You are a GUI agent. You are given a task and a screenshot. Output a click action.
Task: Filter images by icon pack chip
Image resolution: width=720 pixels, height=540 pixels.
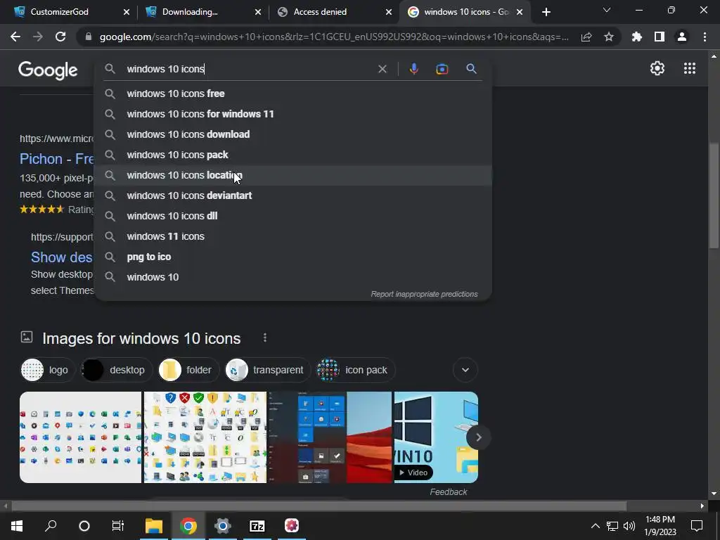tap(355, 370)
